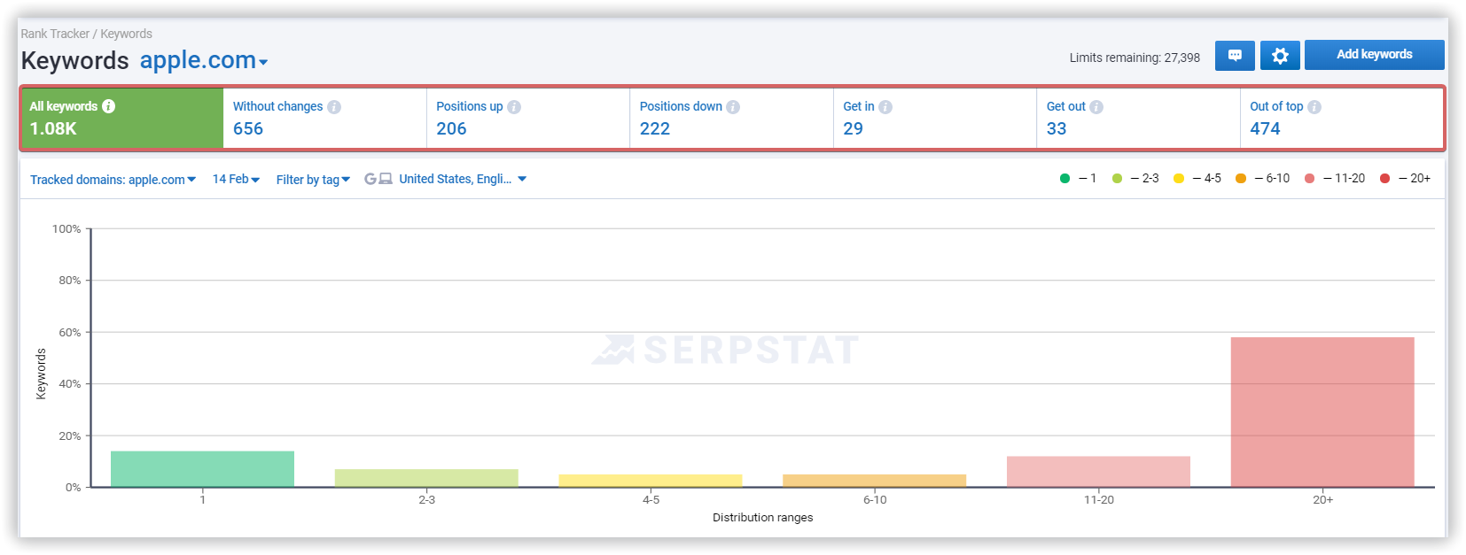Click info icon beside Without changes

coord(334,107)
